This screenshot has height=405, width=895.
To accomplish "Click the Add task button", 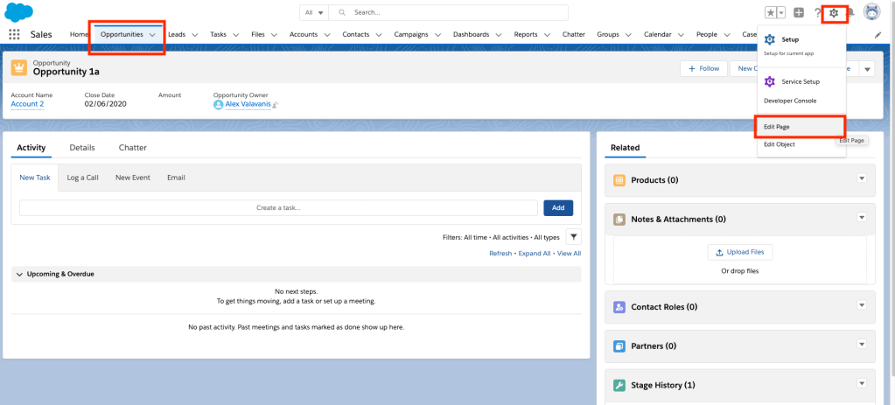I will [x=558, y=207].
